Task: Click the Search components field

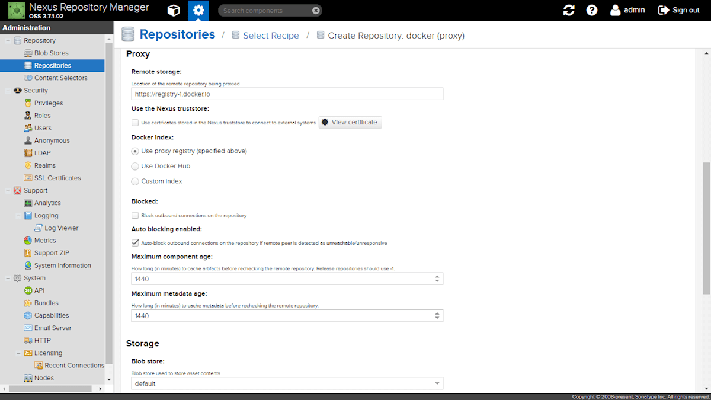Action: click(x=264, y=10)
